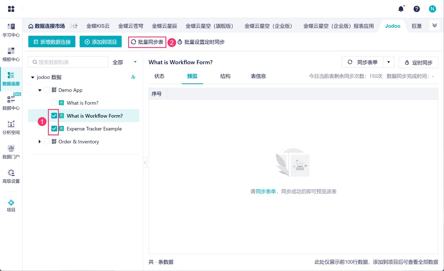The image size is (444, 271).
Task: Switch to the 金蝶KIS云 tab
Action: [98, 26]
